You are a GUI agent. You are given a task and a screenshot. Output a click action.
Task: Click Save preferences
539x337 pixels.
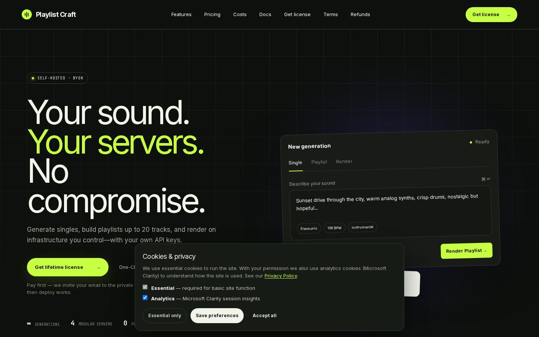click(x=217, y=316)
